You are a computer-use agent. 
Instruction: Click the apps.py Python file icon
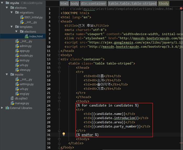click(17, 51)
